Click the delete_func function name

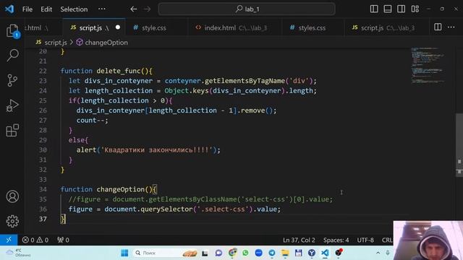(x=119, y=71)
